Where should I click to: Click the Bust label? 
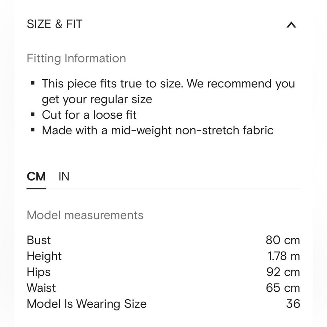39,240
